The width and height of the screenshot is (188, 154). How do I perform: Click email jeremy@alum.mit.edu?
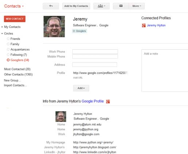point(87,124)
